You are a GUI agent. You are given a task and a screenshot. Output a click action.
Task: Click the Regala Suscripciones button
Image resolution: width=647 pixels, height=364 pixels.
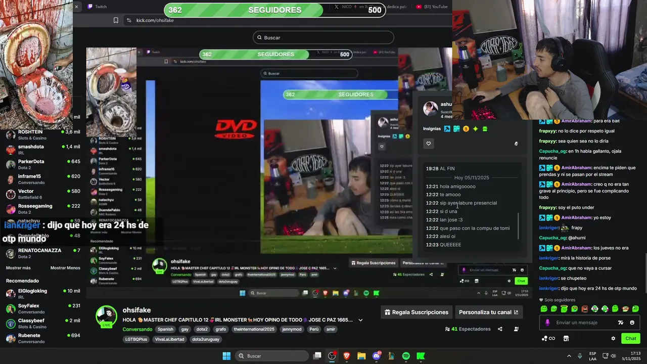pyautogui.click(x=417, y=312)
